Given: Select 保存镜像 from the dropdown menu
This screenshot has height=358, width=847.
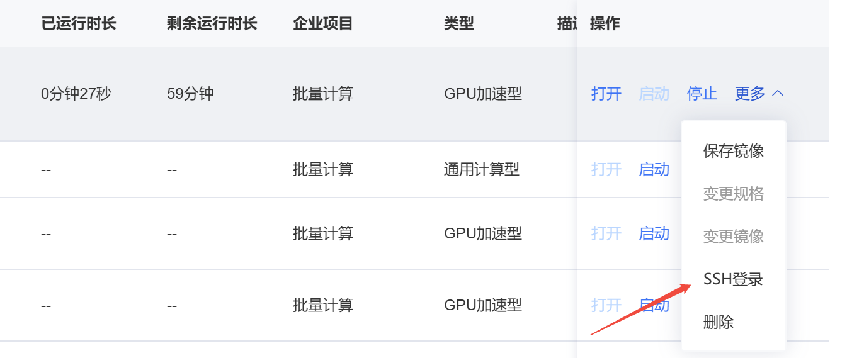Looking at the screenshot, I should click(x=733, y=151).
